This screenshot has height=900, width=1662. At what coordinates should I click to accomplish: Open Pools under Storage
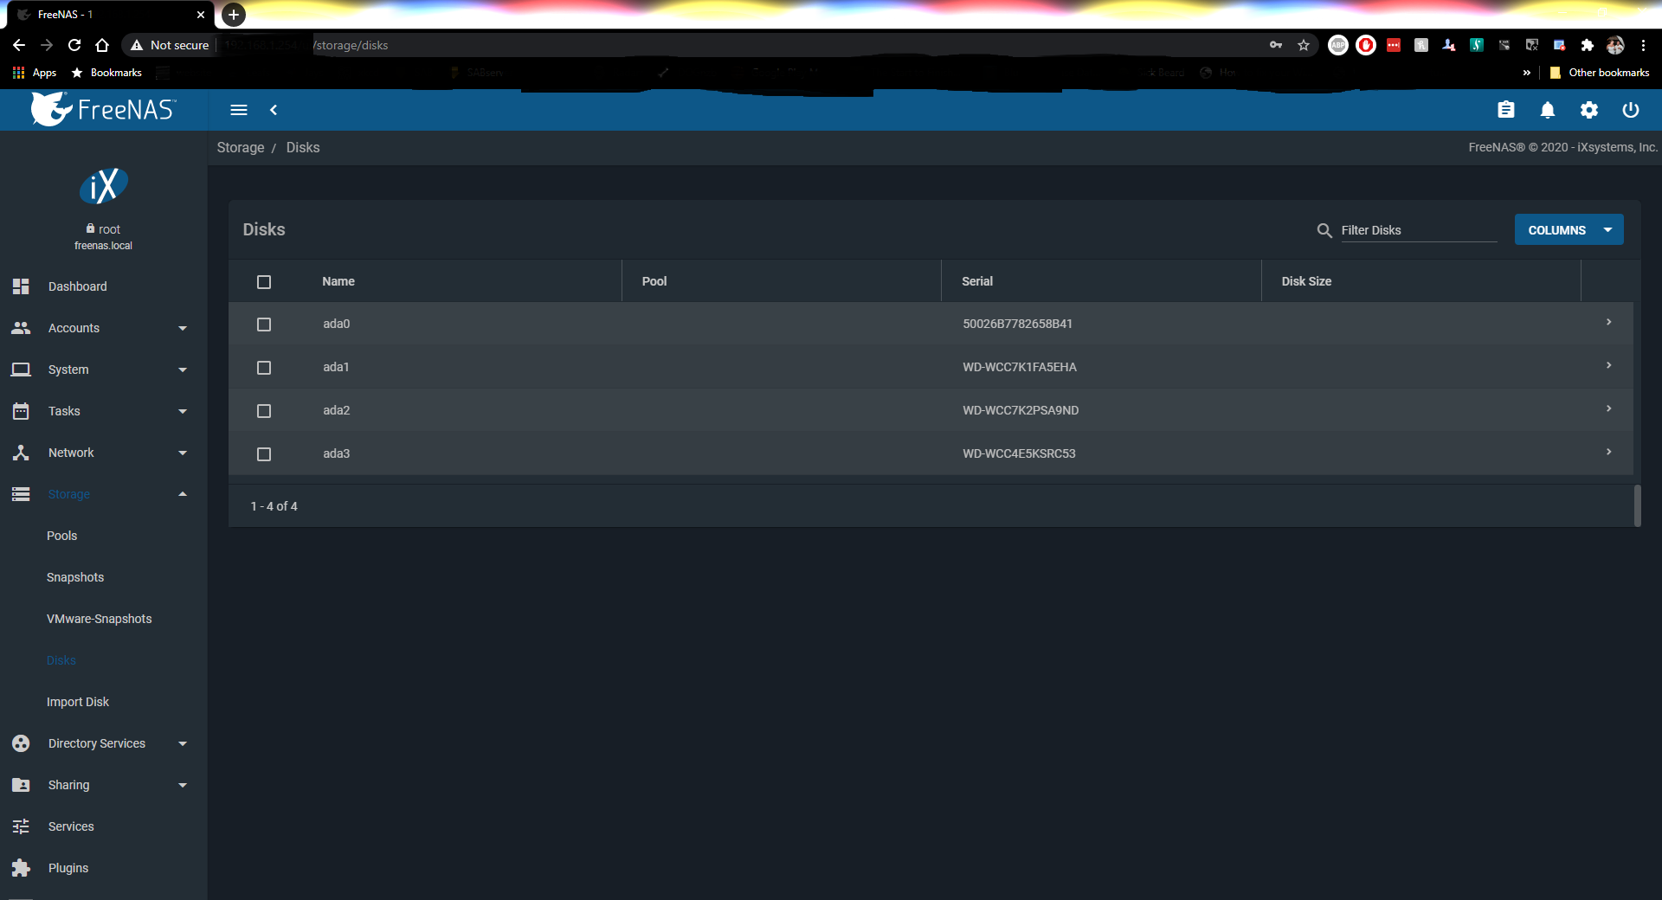pyautogui.click(x=62, y=536)
